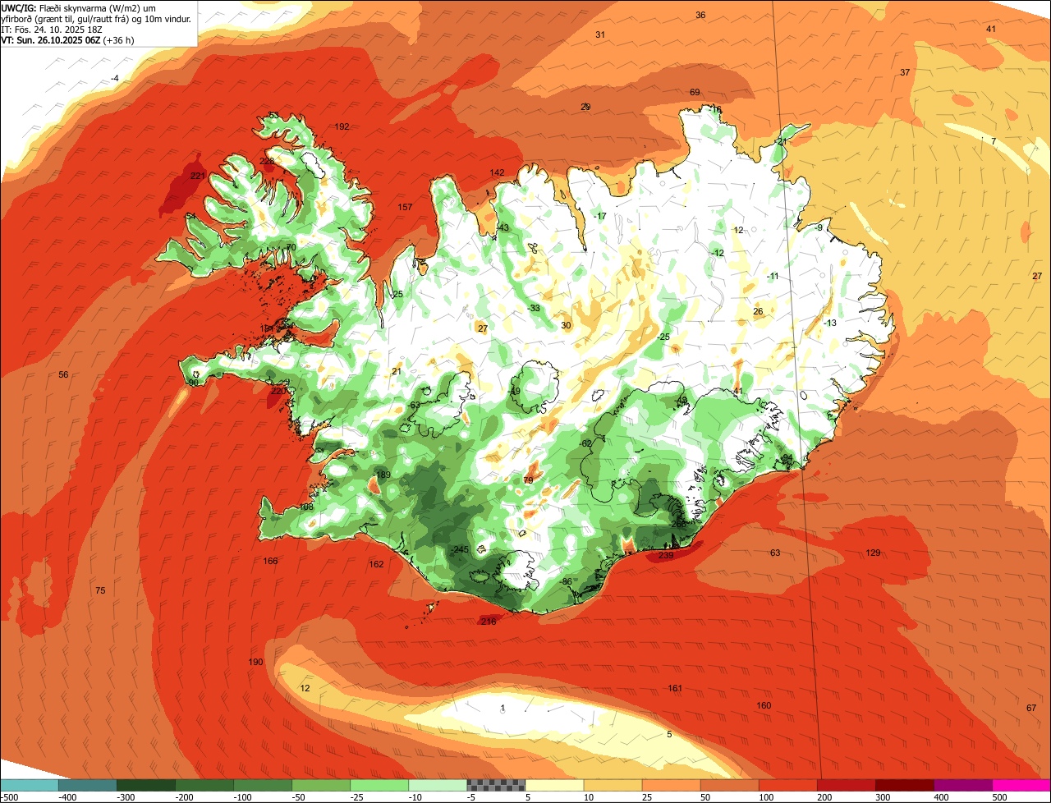Click the map value '142' on the north coast
The height and width of the screenshot is (803, 1051).
pyautogui.click(x=498, y=172)
